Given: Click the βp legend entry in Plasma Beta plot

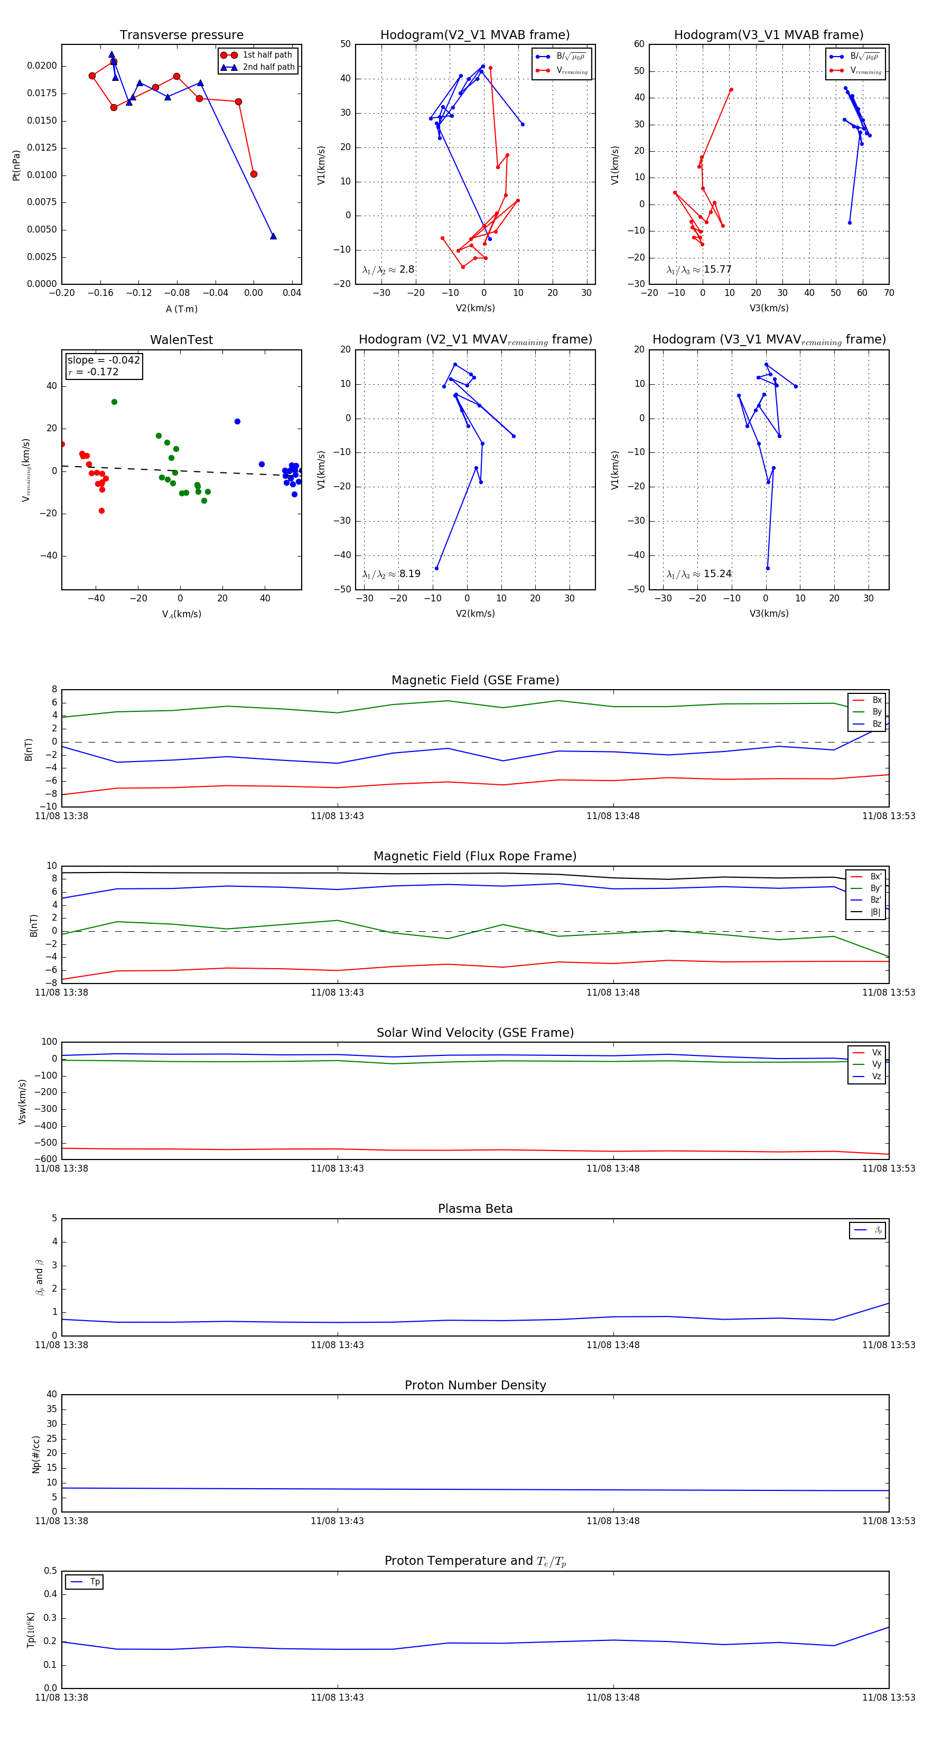Looking at the screenshot, I should click(x=869, y=1230).
